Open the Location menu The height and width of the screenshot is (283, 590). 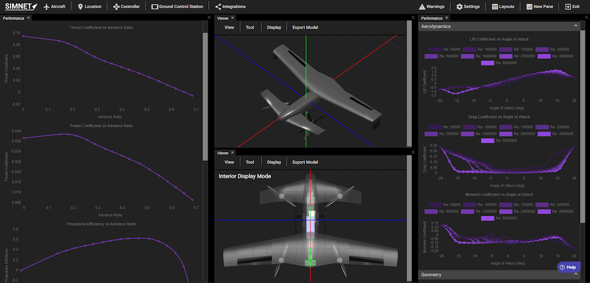(89, 6)
